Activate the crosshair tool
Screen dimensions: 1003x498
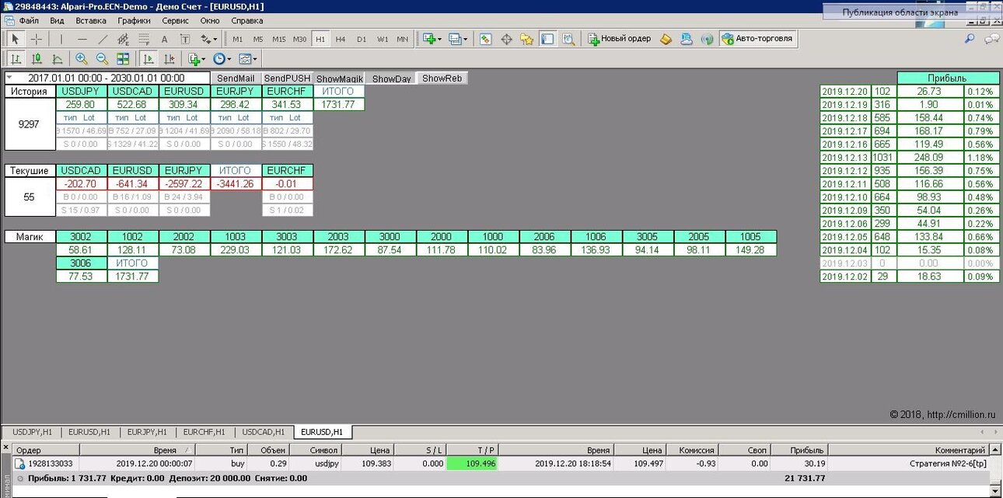36,39
